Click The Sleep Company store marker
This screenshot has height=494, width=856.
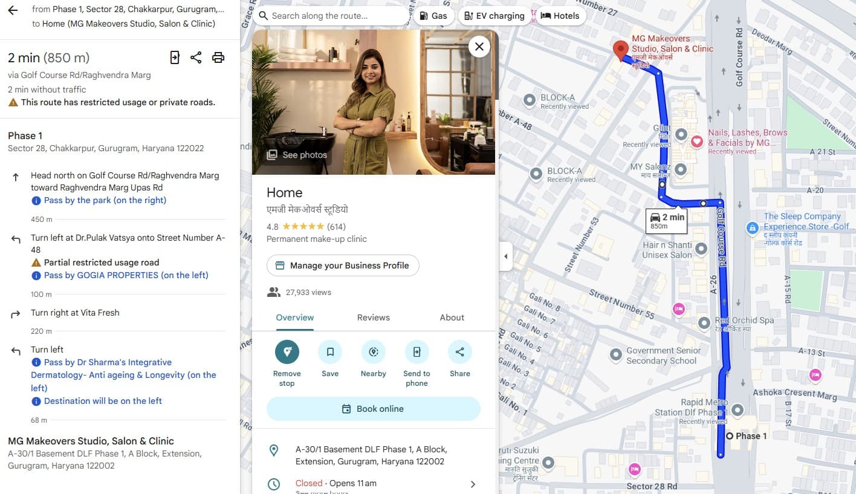point(752,228)
